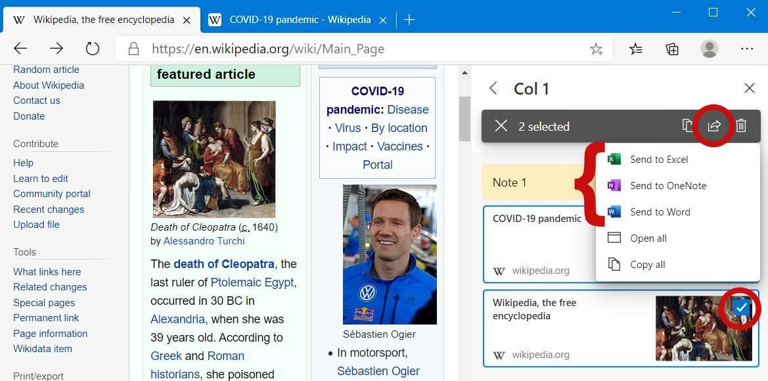Open the COVID-19 Disease link
The width and height of the screenshot is (768, 381).
[408, 110]
